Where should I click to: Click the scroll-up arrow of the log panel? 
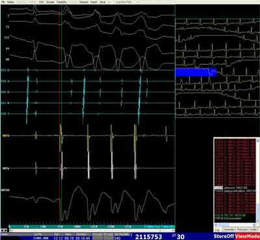point(257,140)
